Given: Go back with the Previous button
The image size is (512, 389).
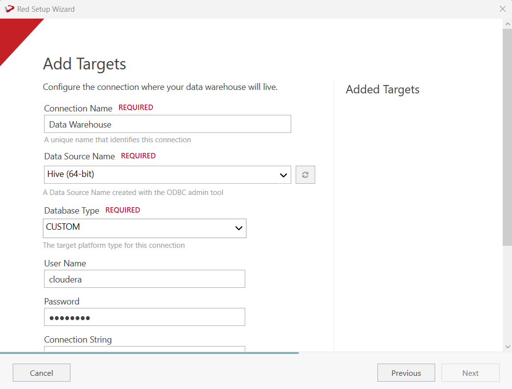Looking at the screenshot, I should point(406,373).
